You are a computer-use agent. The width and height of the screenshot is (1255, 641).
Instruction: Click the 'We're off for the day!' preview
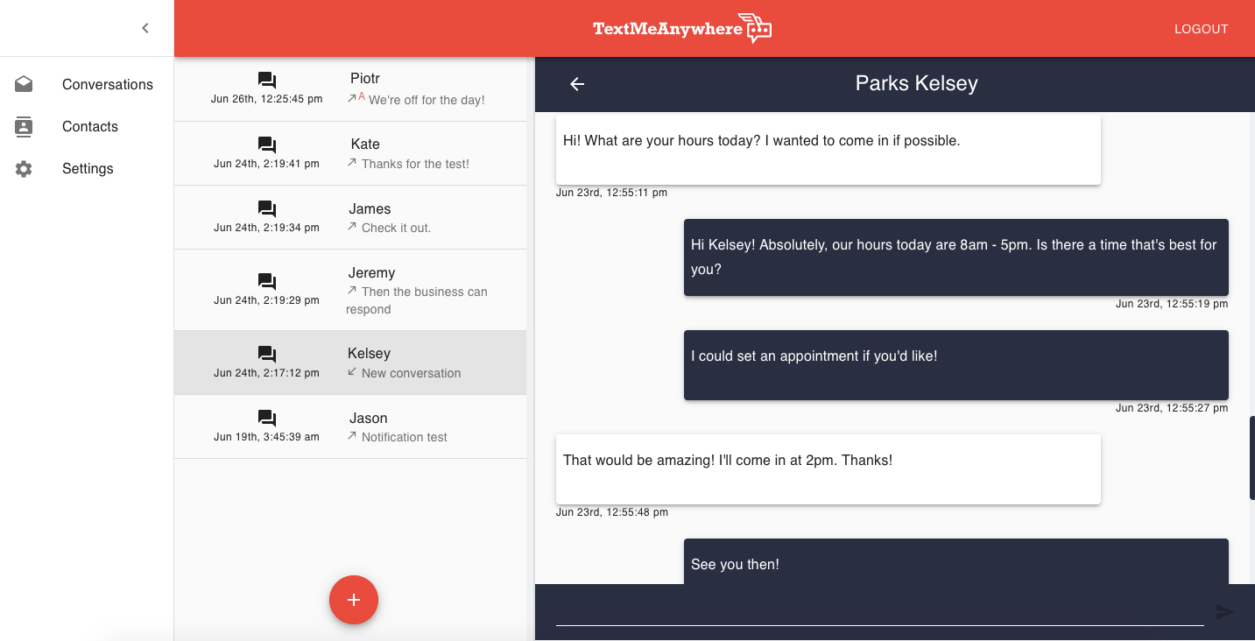pos(427,100)
